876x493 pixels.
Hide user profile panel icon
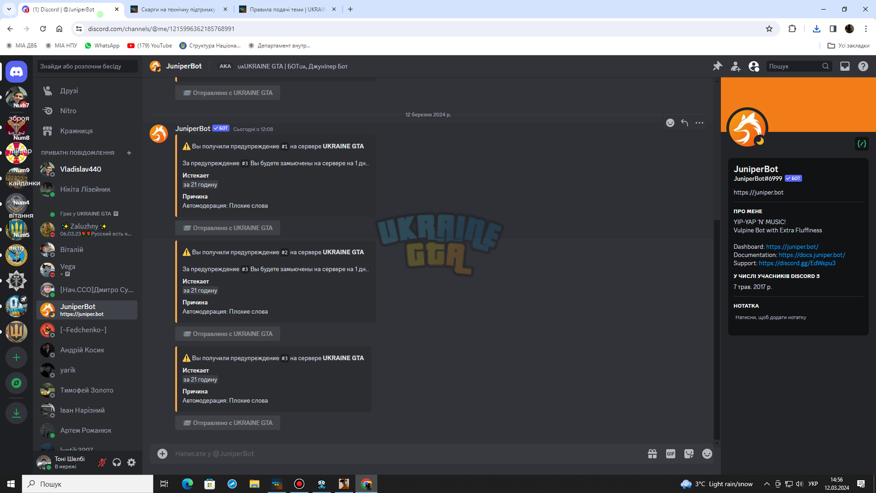pyautogui.click(x=754, y=66)
